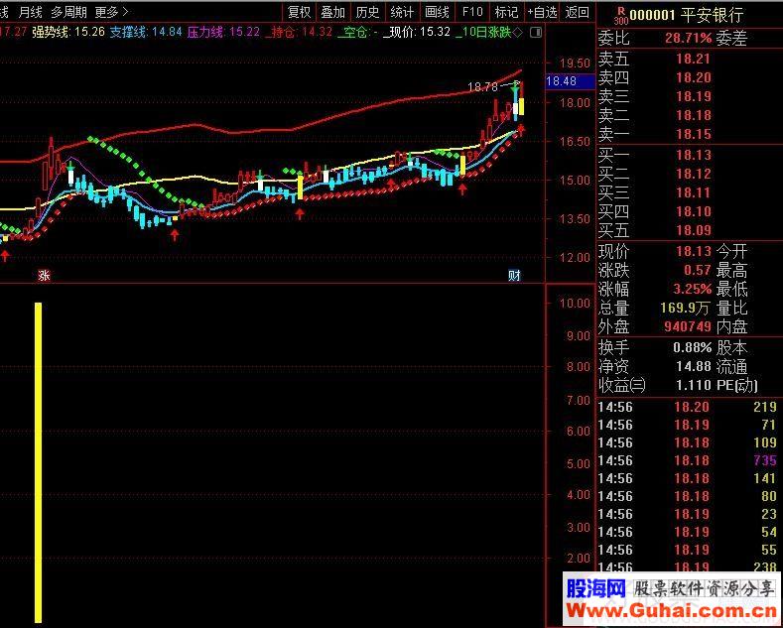Image resolution: width=783 pixels, height=628 pixels.
Task: Click the tall yellow volume bar
Action: tap(38, 462)
